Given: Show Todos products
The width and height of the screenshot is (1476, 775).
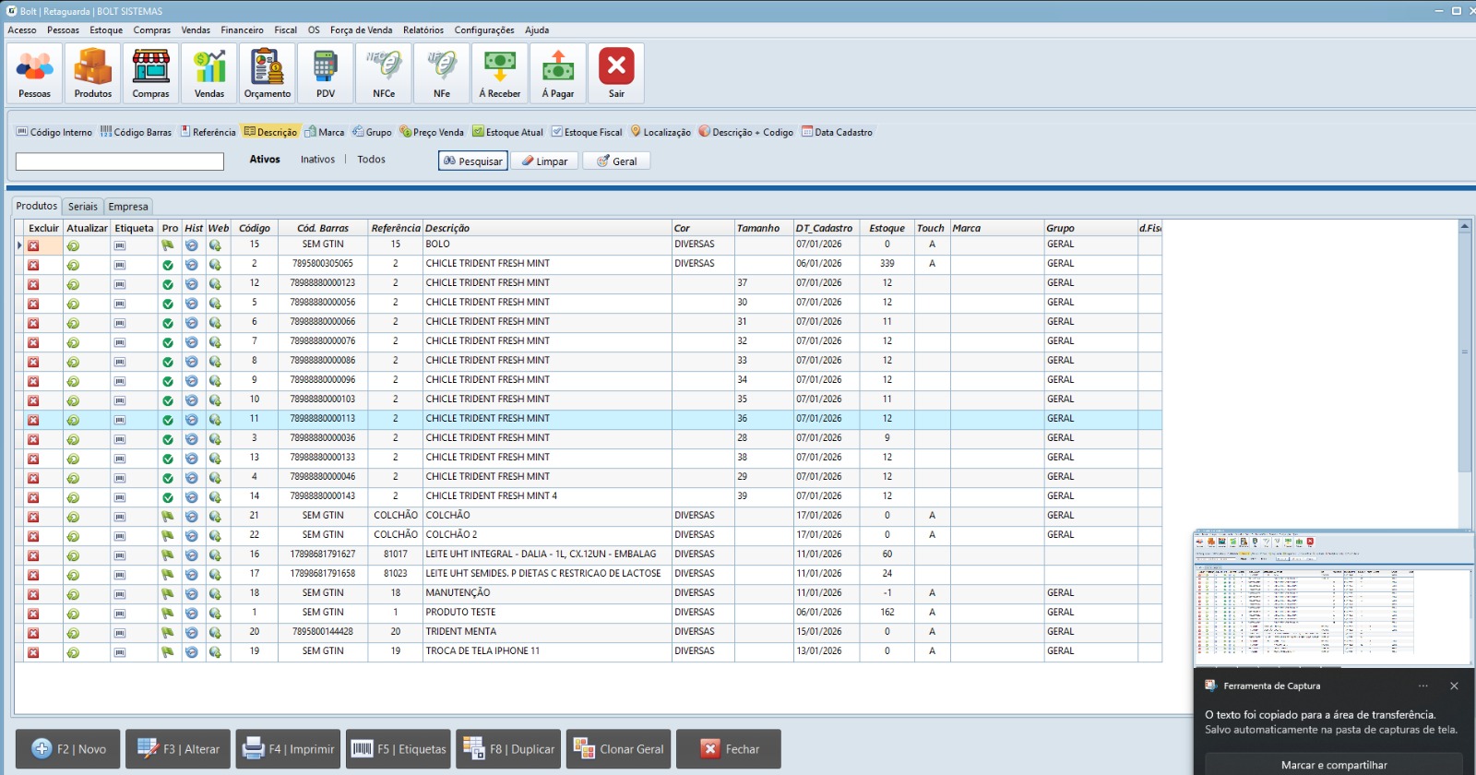Looking at the screenshot, I should pos(372,160).
